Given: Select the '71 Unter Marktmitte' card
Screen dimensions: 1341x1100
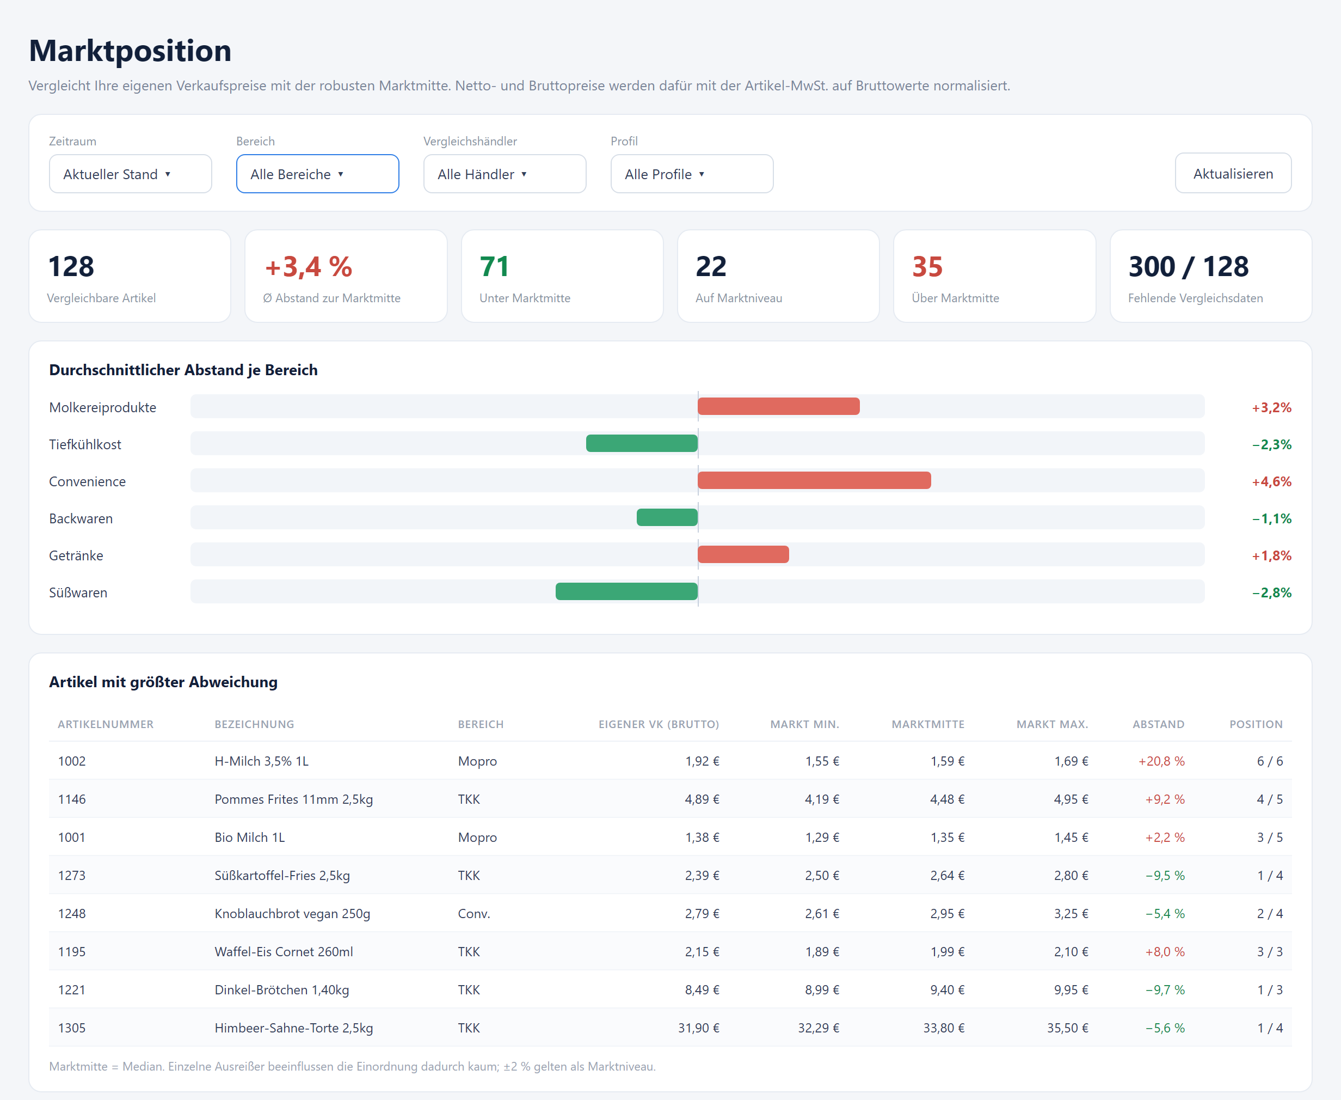Looking at the screenshot, I should pos(562,276).
